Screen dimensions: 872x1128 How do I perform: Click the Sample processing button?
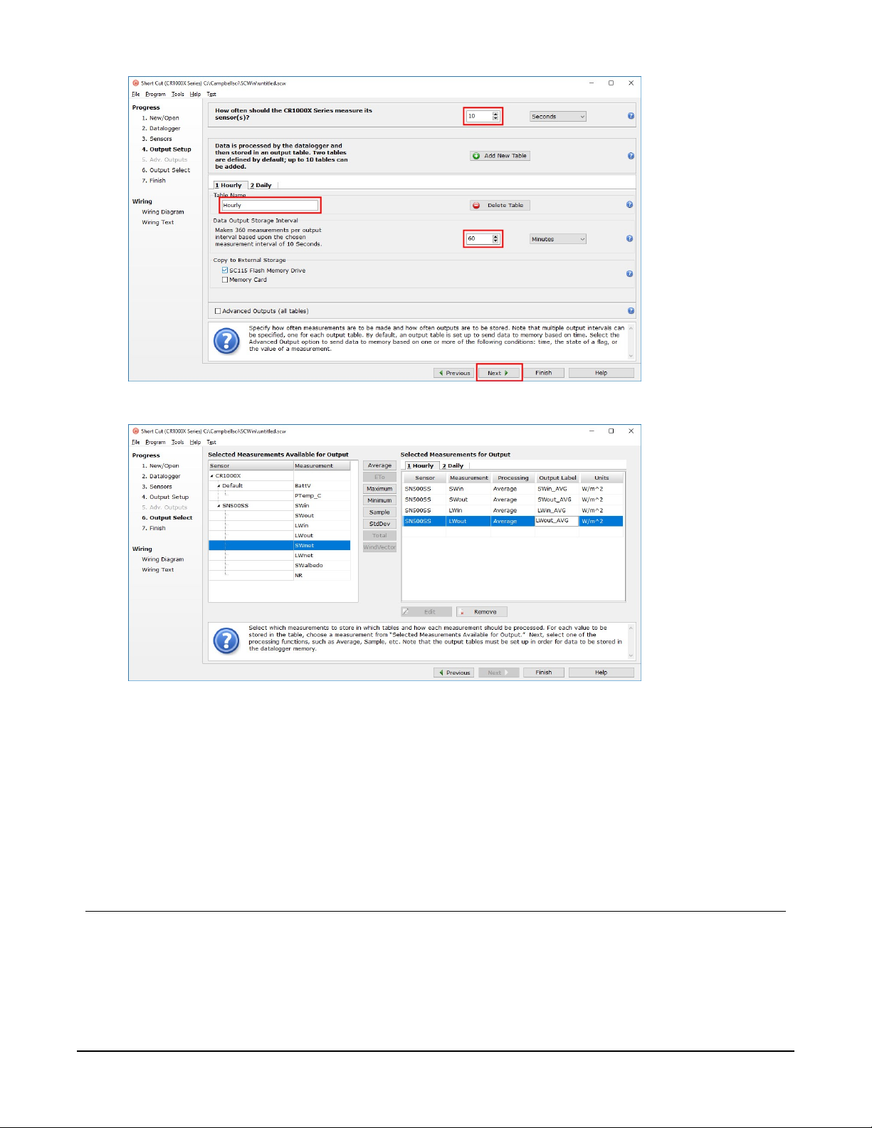point(379,512)
